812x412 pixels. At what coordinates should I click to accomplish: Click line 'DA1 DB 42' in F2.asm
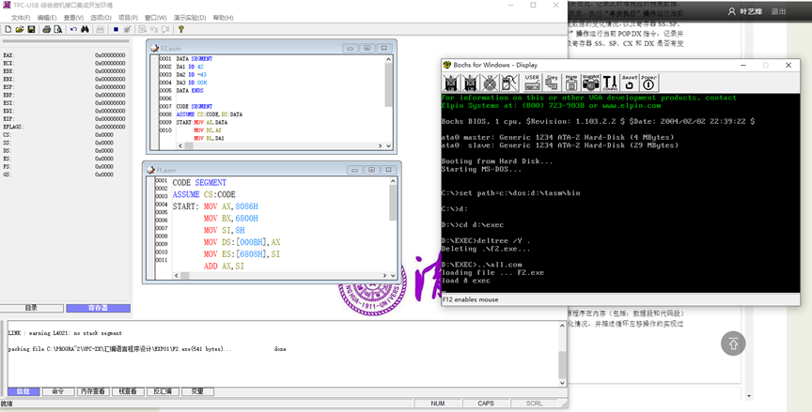coord(190,67)
